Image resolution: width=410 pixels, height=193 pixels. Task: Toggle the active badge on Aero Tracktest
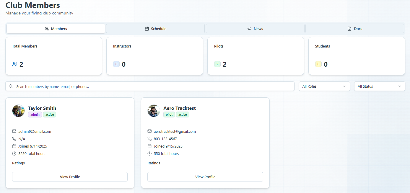183,115
